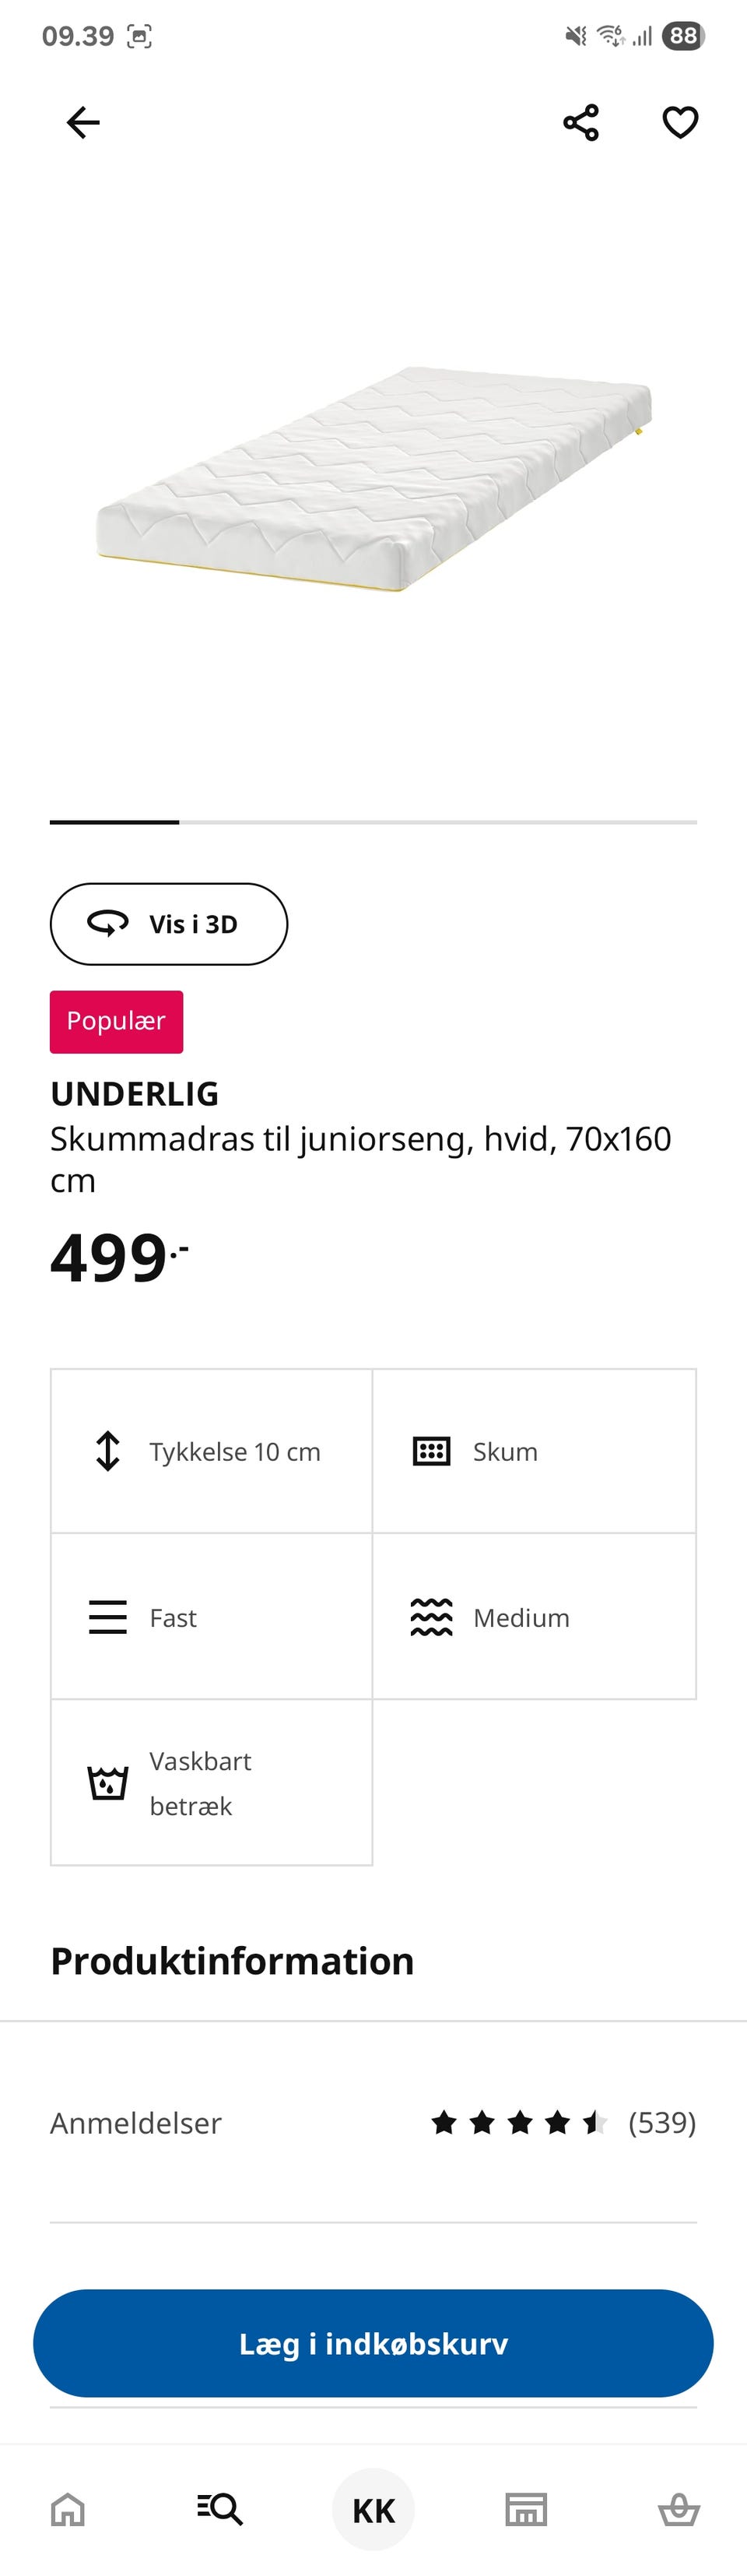The height and width of the screenshot is (2576, 747).
Task: Open store tab in bottom navigation
Action: coord(526,2509)
